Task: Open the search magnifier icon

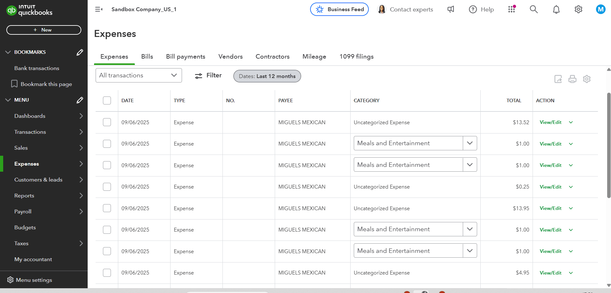Action: pos(534,9)
